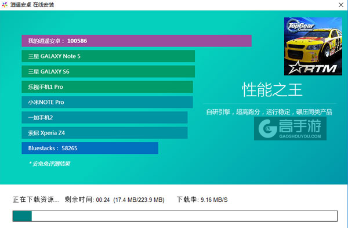Select the 我的逍遥安卓 100586 score bar
The image size is (348, 228).
tap(136, 41)
